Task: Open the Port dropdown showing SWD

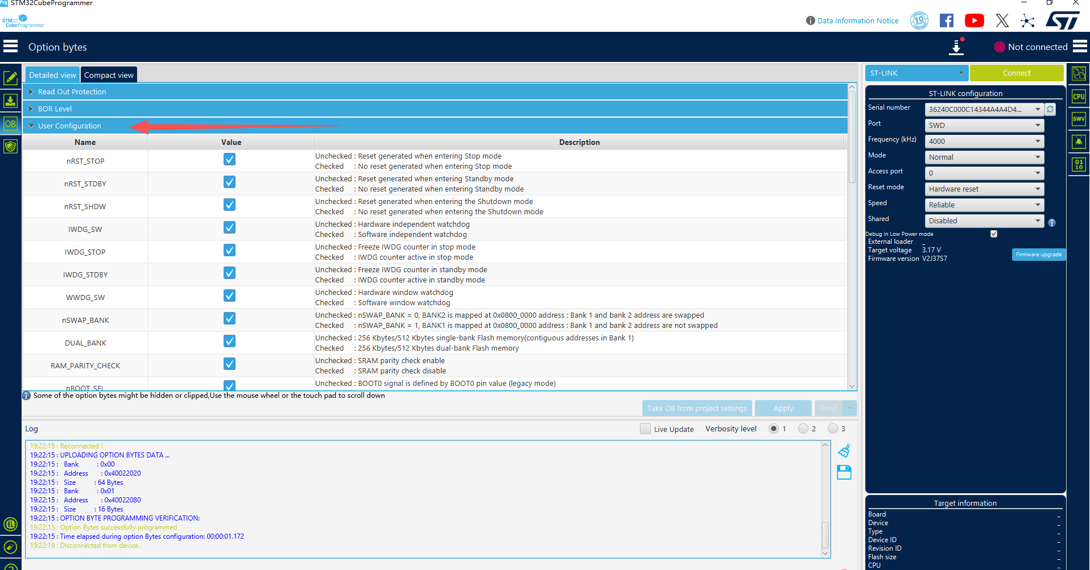Action: click(x=984, y=125)
